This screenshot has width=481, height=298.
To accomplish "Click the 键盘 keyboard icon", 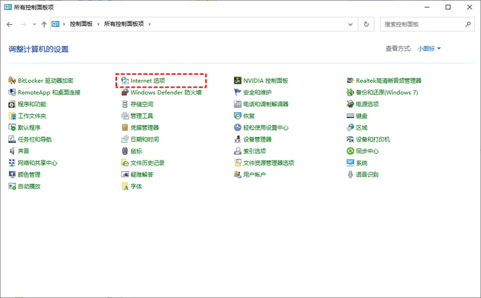I will tap(350, 116).
